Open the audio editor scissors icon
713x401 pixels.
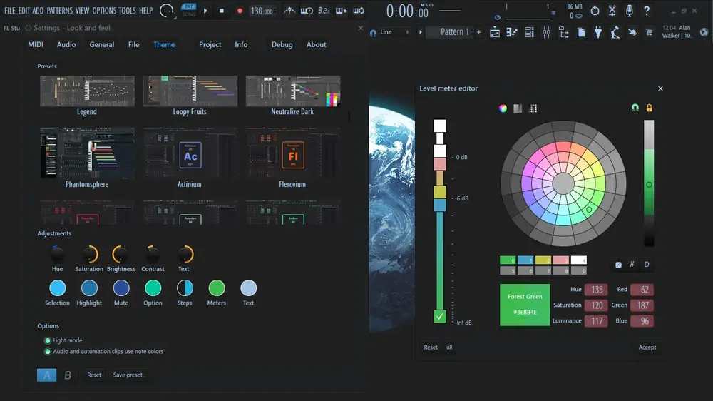tap(612, 11)
